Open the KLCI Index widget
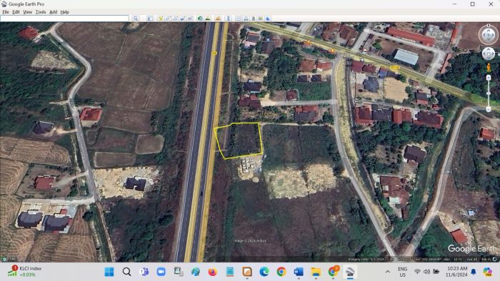 (x=24, y=272)
